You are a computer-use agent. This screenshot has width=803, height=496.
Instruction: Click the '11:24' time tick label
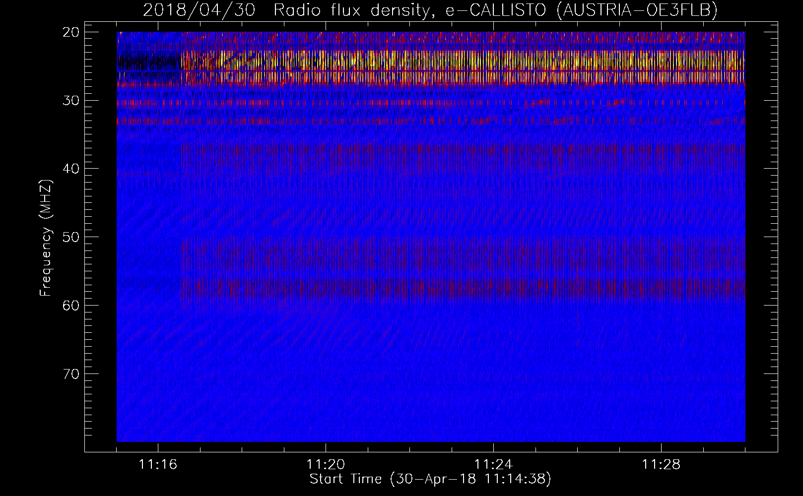pos(493,465)
